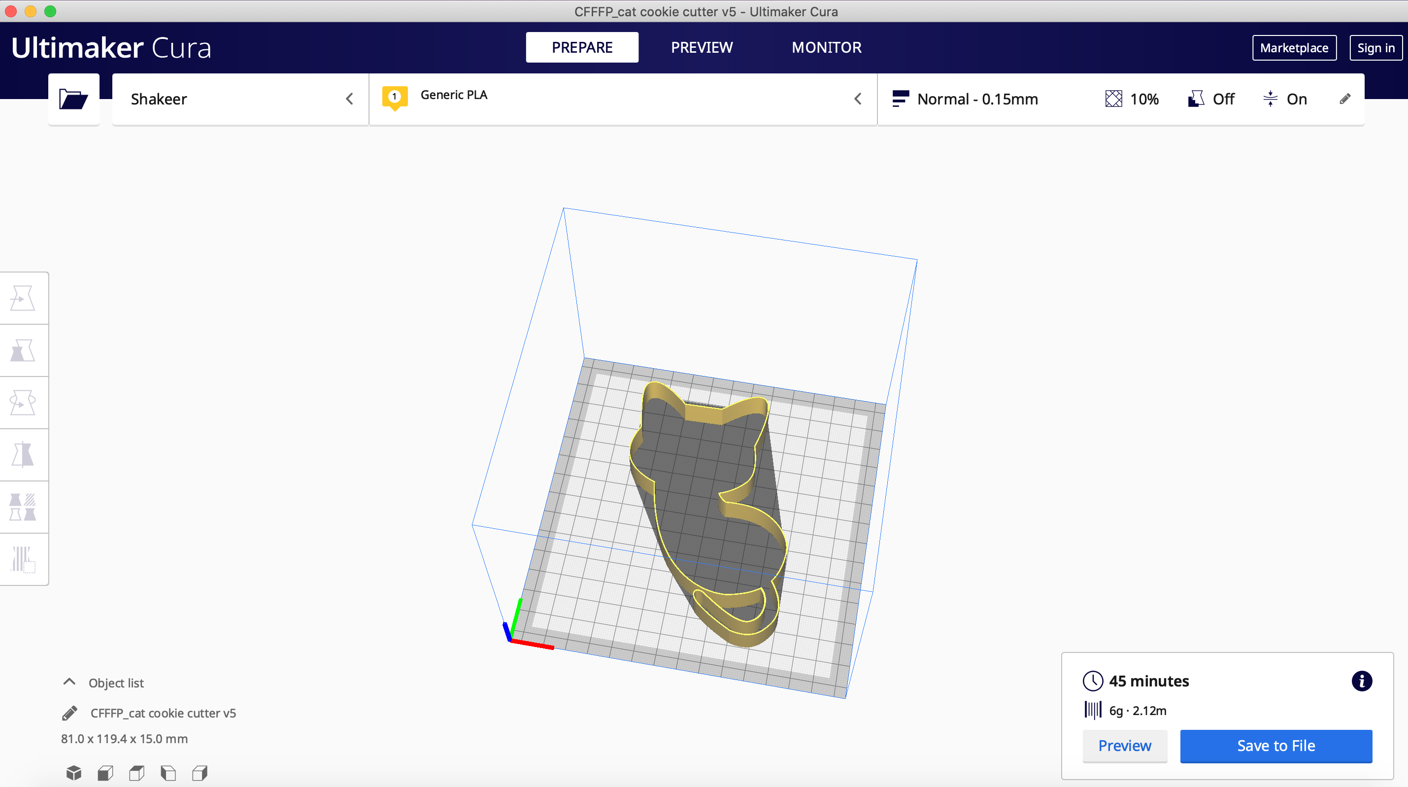Click the filament spool usage icon

1093,711
